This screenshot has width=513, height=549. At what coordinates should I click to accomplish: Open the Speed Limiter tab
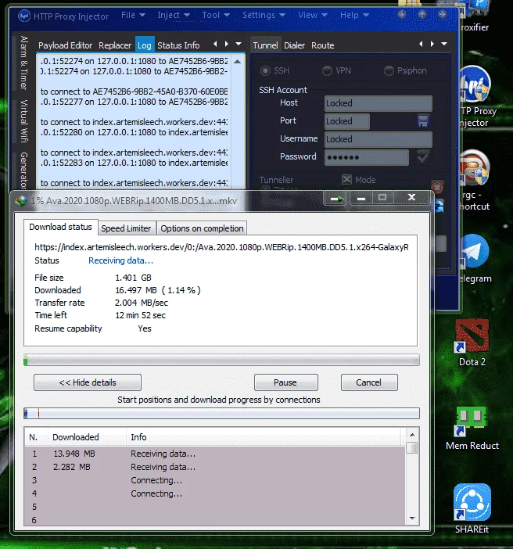pos(126,228)
